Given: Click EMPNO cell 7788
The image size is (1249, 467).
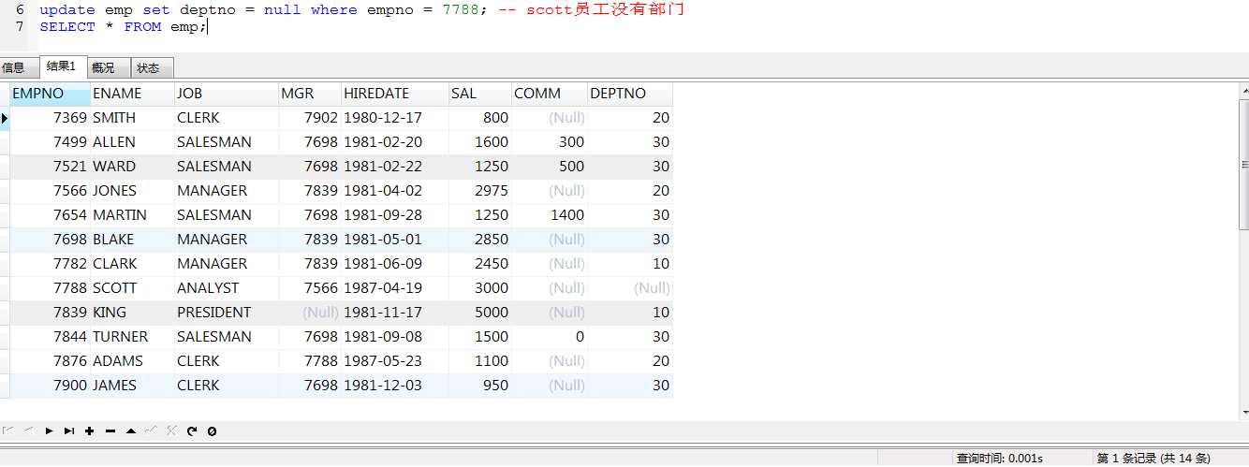Looking at the screenshot, I should (51, 288).
